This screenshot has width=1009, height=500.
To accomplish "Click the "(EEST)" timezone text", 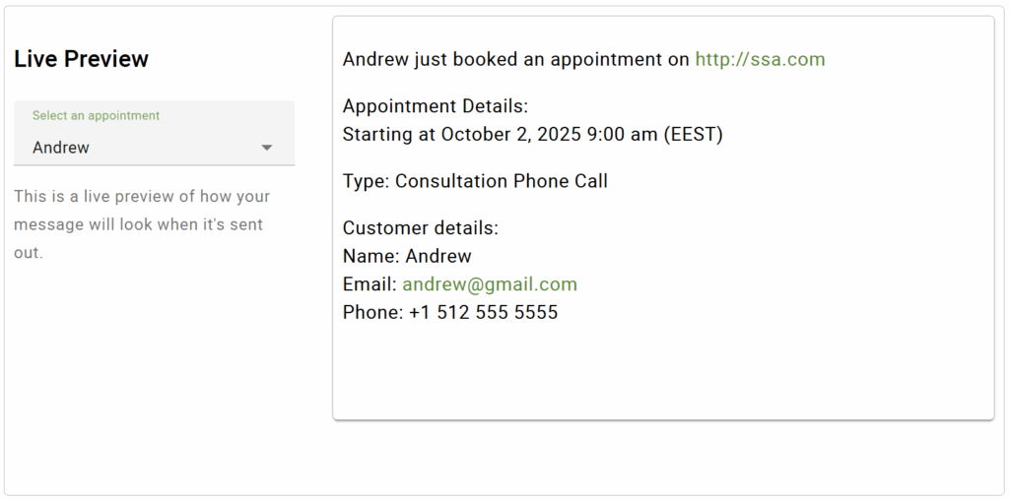I will pos(694,135).
